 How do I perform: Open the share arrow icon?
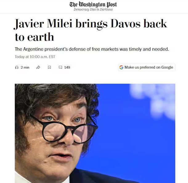click(38, 67)
